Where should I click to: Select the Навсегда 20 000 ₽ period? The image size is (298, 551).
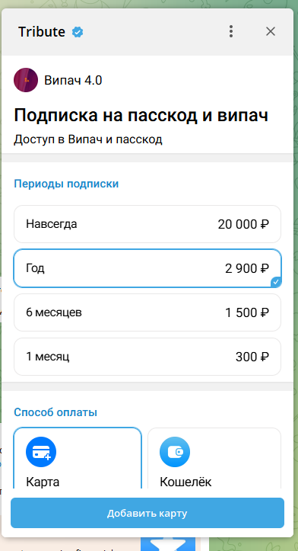point(147,224)
